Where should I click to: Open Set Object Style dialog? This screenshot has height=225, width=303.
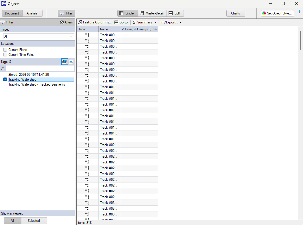(277, 13)
